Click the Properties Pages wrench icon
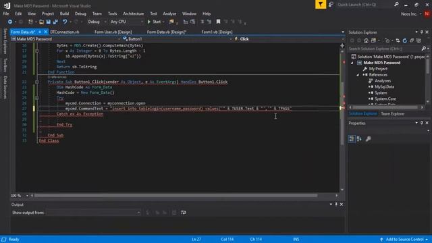This screenshot has width=432, height=243. click(368, 138)
